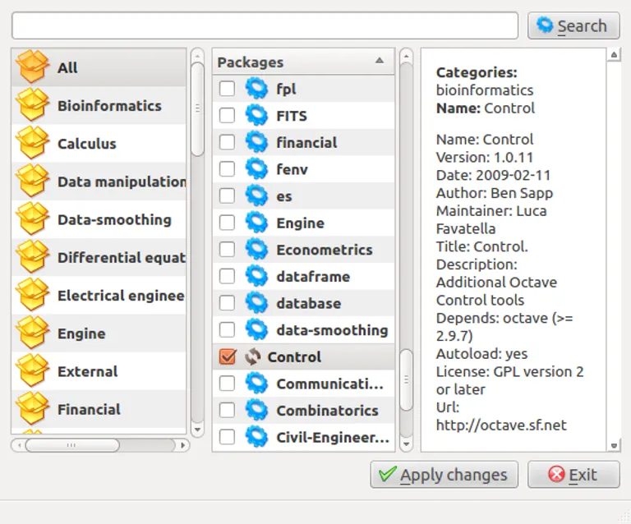Click the Bioinformatics category box icon
This screenshot has width=631, height=524.
point(33,106)
